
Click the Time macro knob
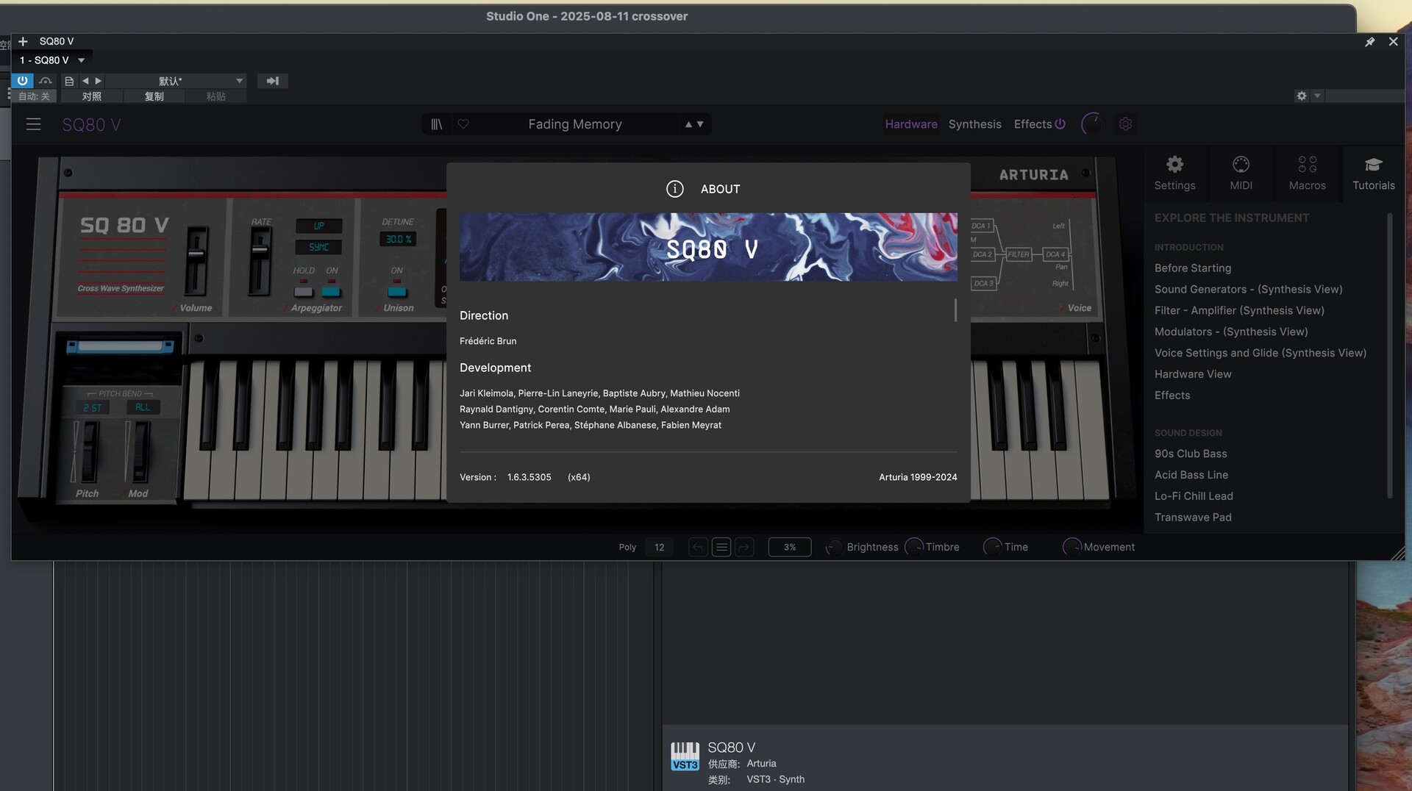pos(993,547)
